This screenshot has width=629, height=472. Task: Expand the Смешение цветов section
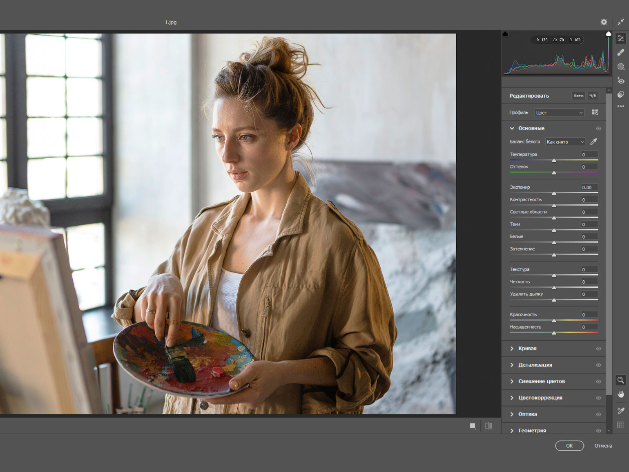pyautogui.click(x=541, y=381)
